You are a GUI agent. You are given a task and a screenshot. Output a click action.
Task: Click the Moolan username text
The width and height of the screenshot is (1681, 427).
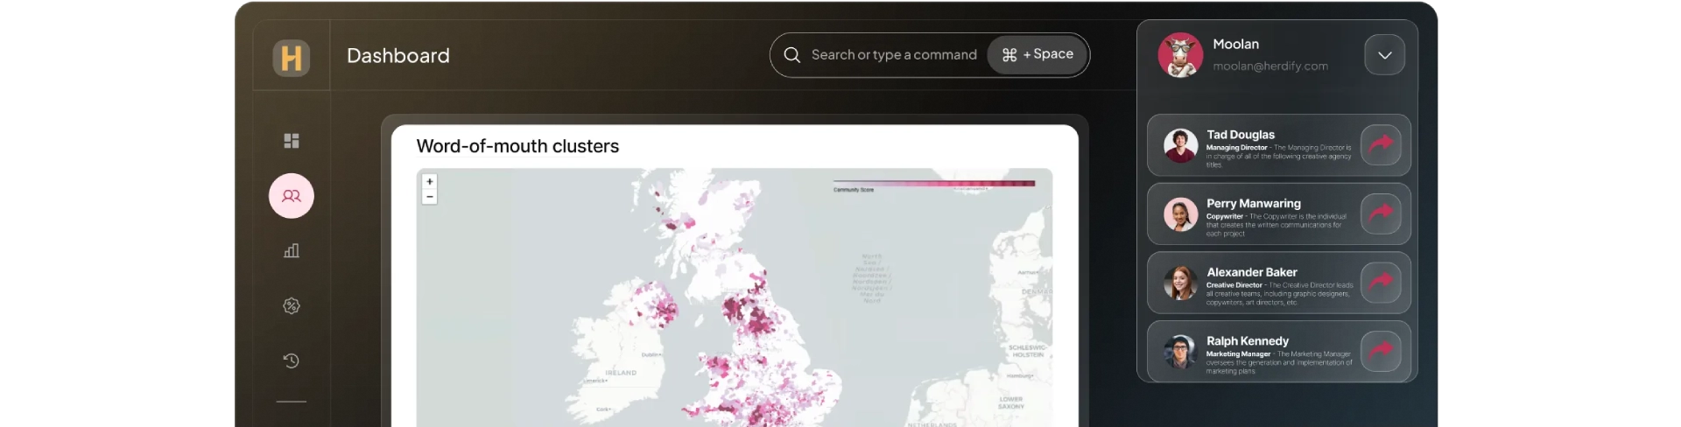(1236, 44)
